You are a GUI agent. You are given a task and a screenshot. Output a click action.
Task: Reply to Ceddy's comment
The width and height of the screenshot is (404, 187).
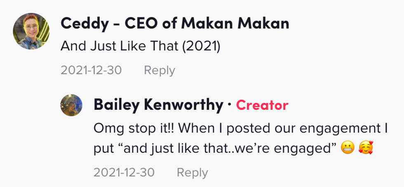click(160, 70)
